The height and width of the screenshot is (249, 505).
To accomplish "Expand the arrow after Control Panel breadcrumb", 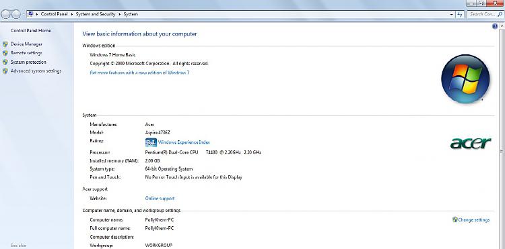I will pyautogui.click(x=72, y=14).
